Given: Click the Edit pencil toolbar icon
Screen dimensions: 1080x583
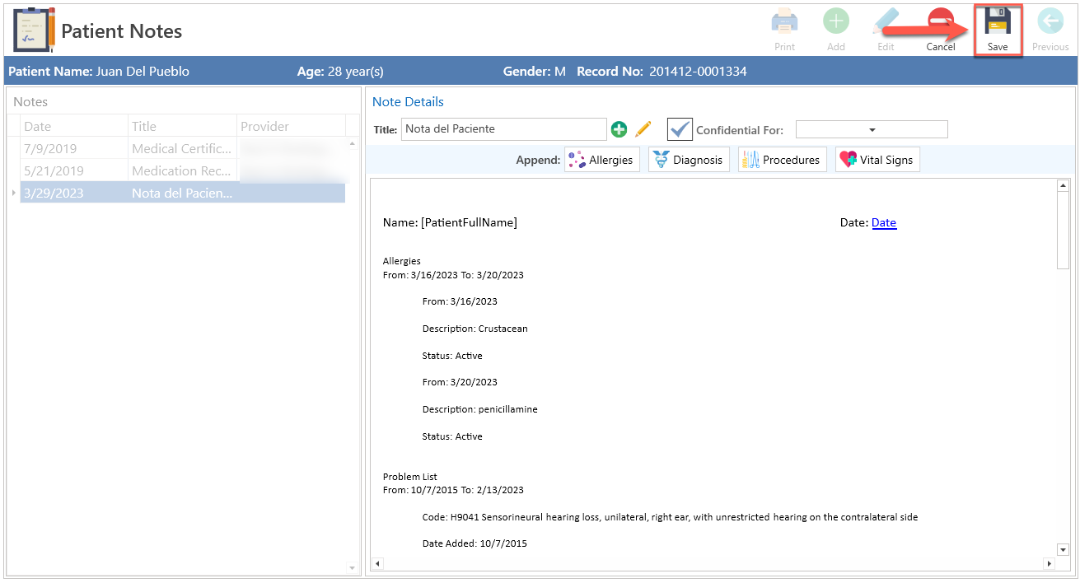Looking at the screenshot, I should tap(886, 21).
